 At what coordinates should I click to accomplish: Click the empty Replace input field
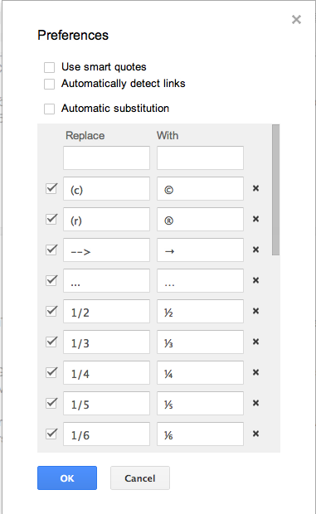tap(106, 158)
